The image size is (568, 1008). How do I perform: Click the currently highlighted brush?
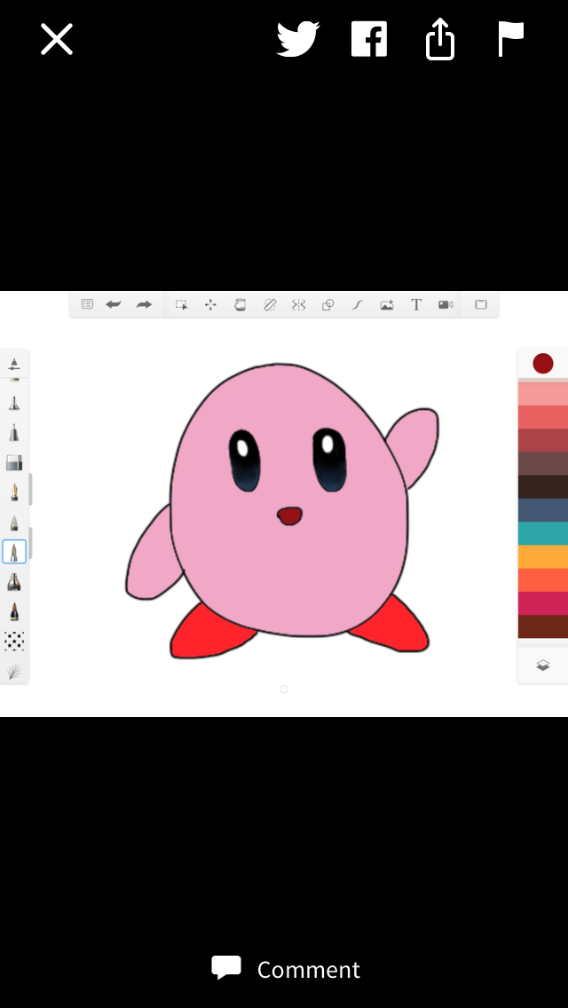coord(14,552)
